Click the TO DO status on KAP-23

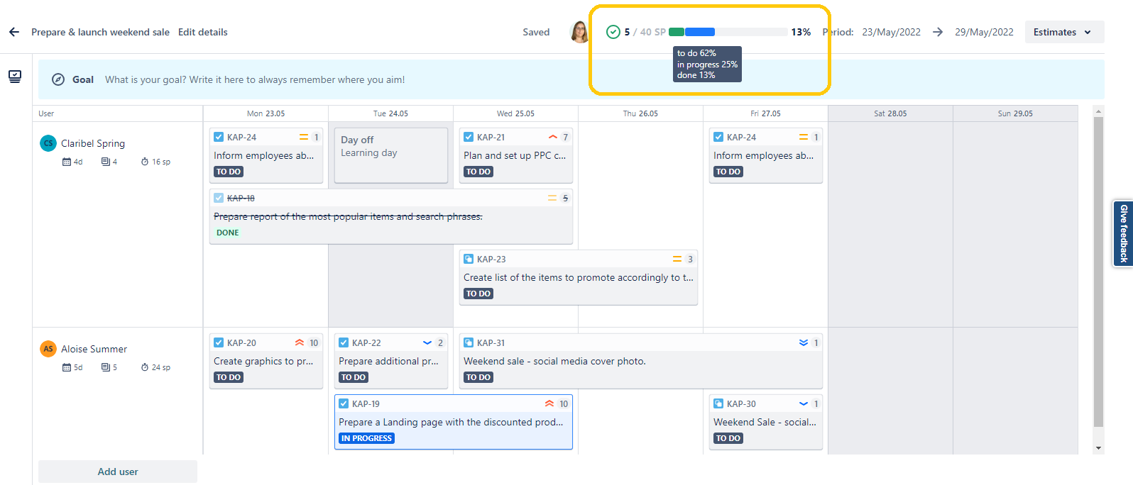coord(478,294)
